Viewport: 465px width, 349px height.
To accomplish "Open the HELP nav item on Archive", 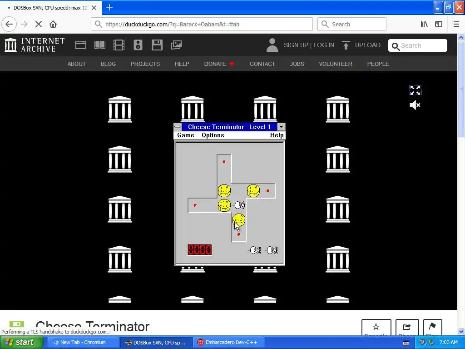I will 182,64.
